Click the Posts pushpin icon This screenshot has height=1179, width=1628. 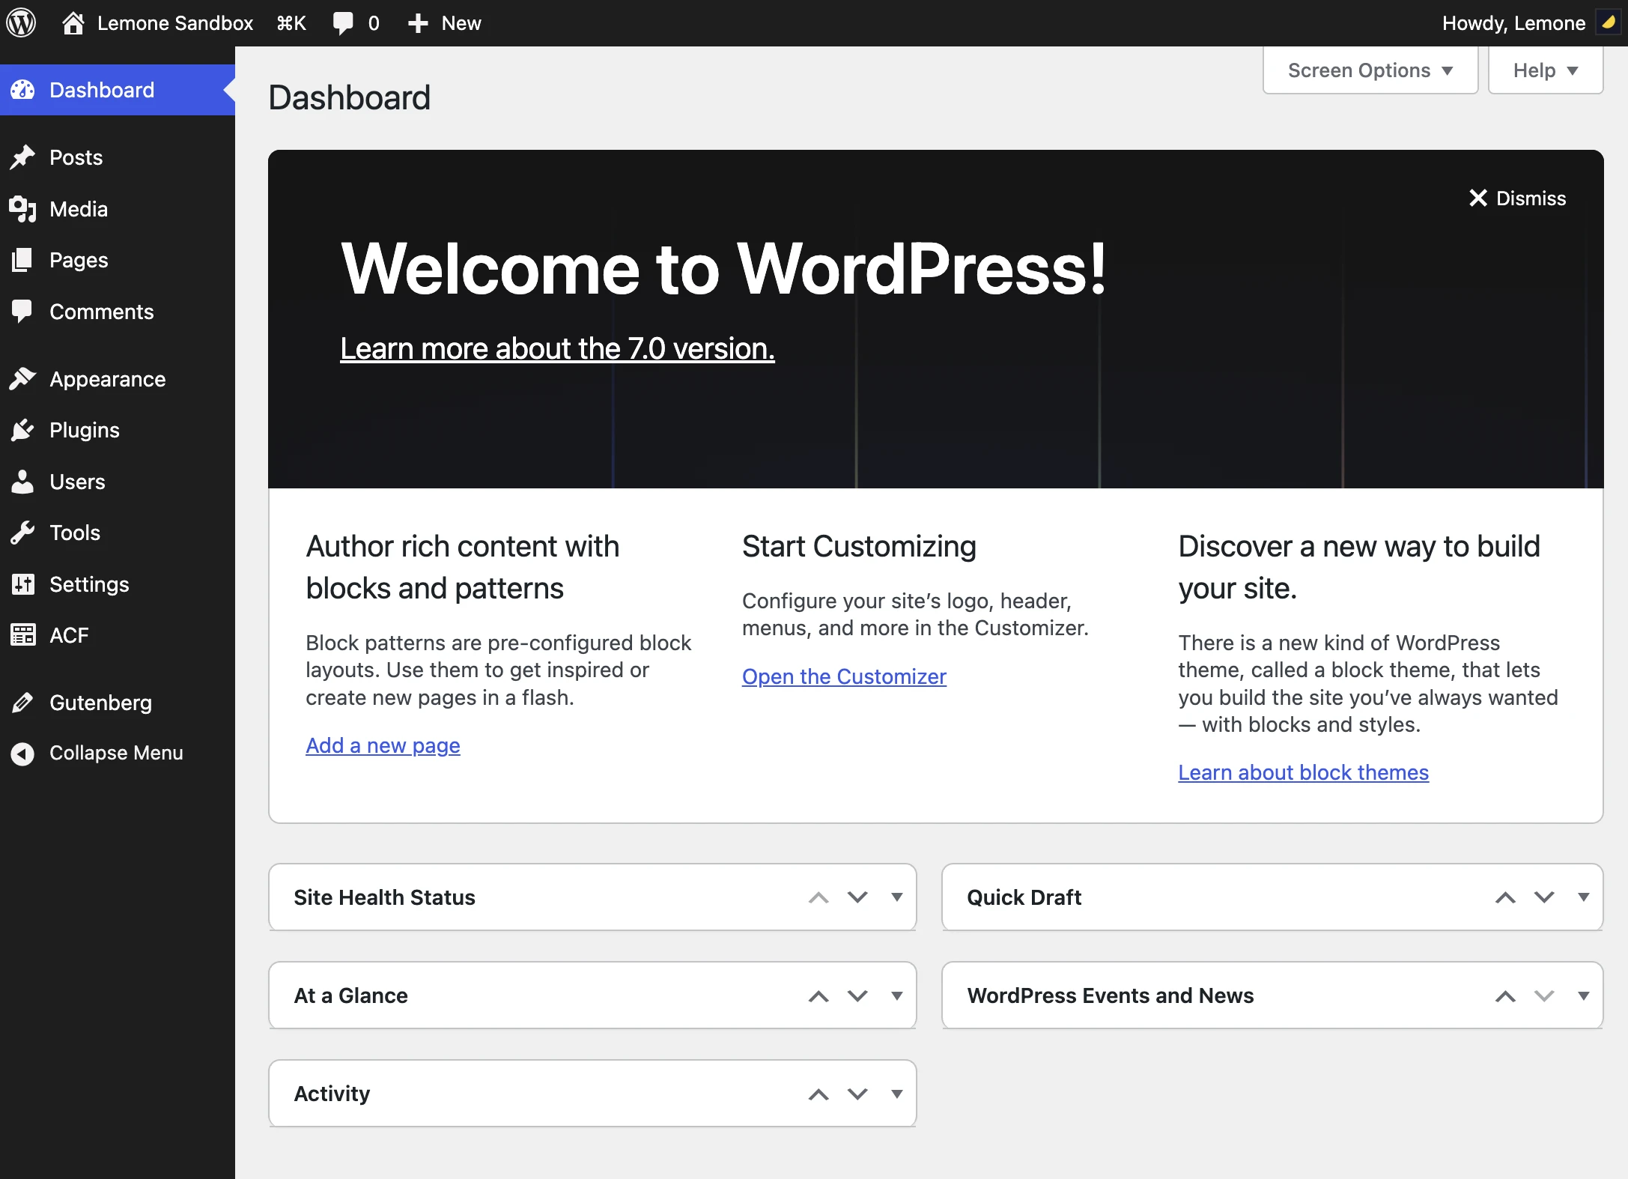tap(22, 157)
